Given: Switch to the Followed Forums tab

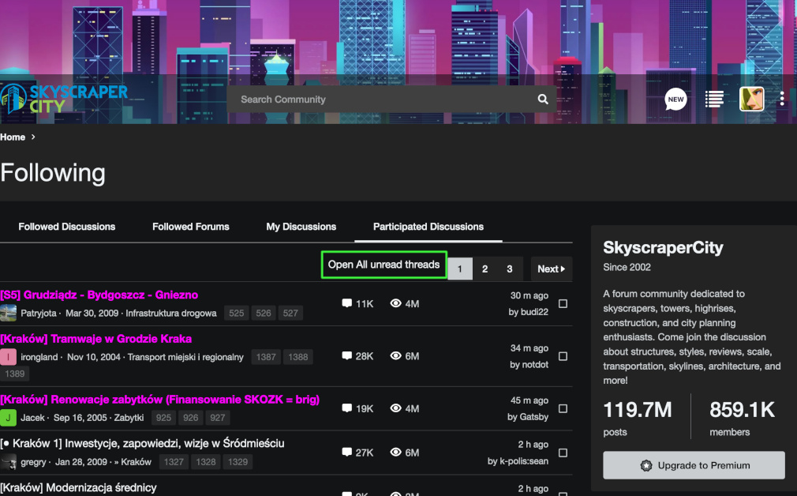Looking at the screenshot, I should click(x=190, y=227).
